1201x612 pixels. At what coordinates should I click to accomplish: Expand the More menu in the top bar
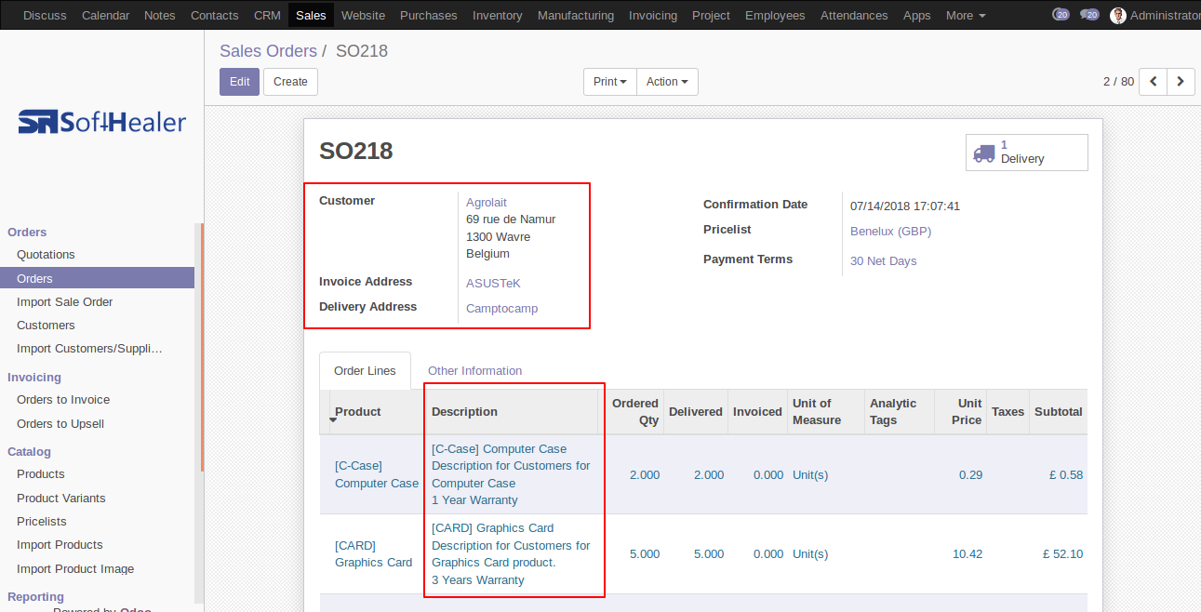tap(966, 15)
